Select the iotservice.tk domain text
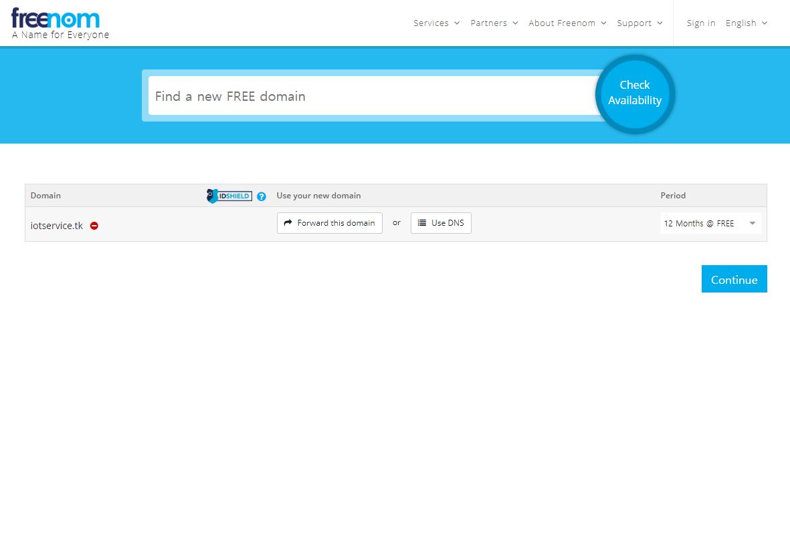Screen dimensions: 790x555 click(56, 226)
